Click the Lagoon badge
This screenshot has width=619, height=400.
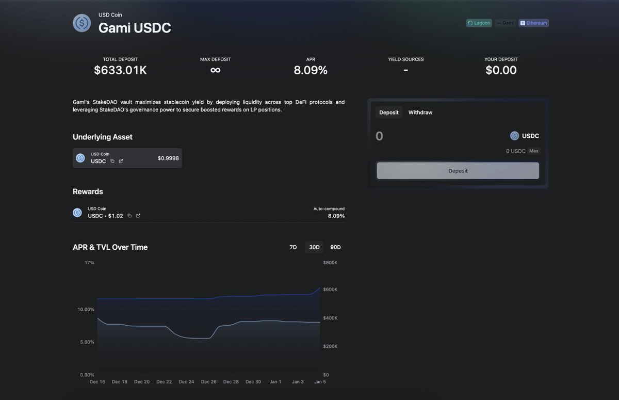click(479, 23)
